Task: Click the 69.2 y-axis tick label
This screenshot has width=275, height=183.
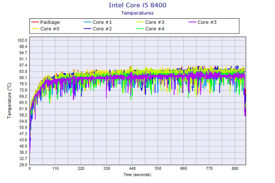Action: [x=23, y=97]
